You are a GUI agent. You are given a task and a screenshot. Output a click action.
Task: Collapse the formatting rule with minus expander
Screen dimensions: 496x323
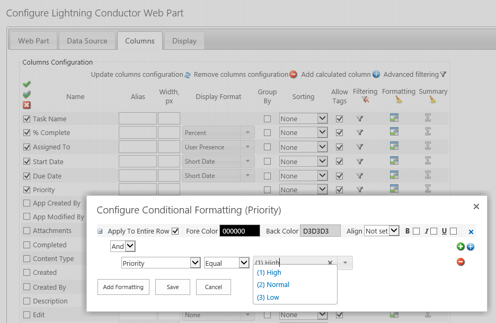pos(100,231)
